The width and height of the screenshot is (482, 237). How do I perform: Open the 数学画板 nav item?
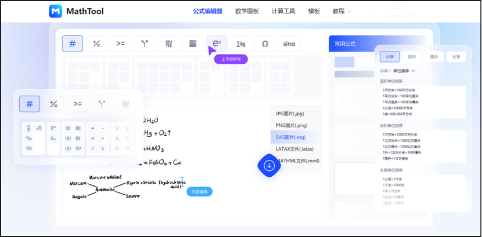click(x=247, y=12)
